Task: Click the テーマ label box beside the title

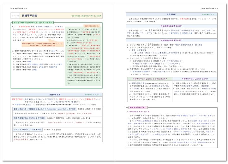Action: click(x=15, y=16)
